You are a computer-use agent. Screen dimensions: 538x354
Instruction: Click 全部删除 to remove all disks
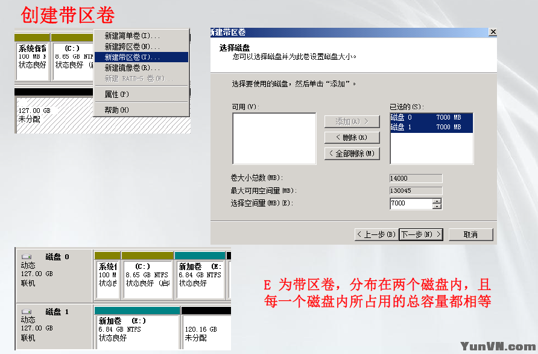tap(352, 153)
